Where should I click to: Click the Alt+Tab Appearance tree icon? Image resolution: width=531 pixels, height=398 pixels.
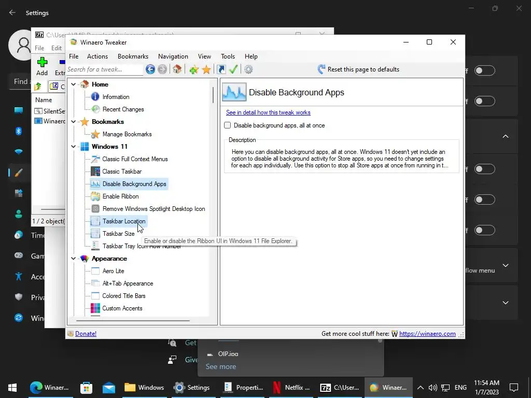[x=95, y=283]
